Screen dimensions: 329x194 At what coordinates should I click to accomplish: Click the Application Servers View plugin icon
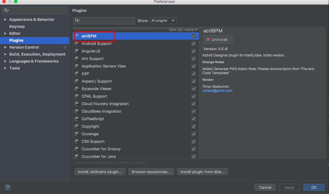(x=77, y=66)
